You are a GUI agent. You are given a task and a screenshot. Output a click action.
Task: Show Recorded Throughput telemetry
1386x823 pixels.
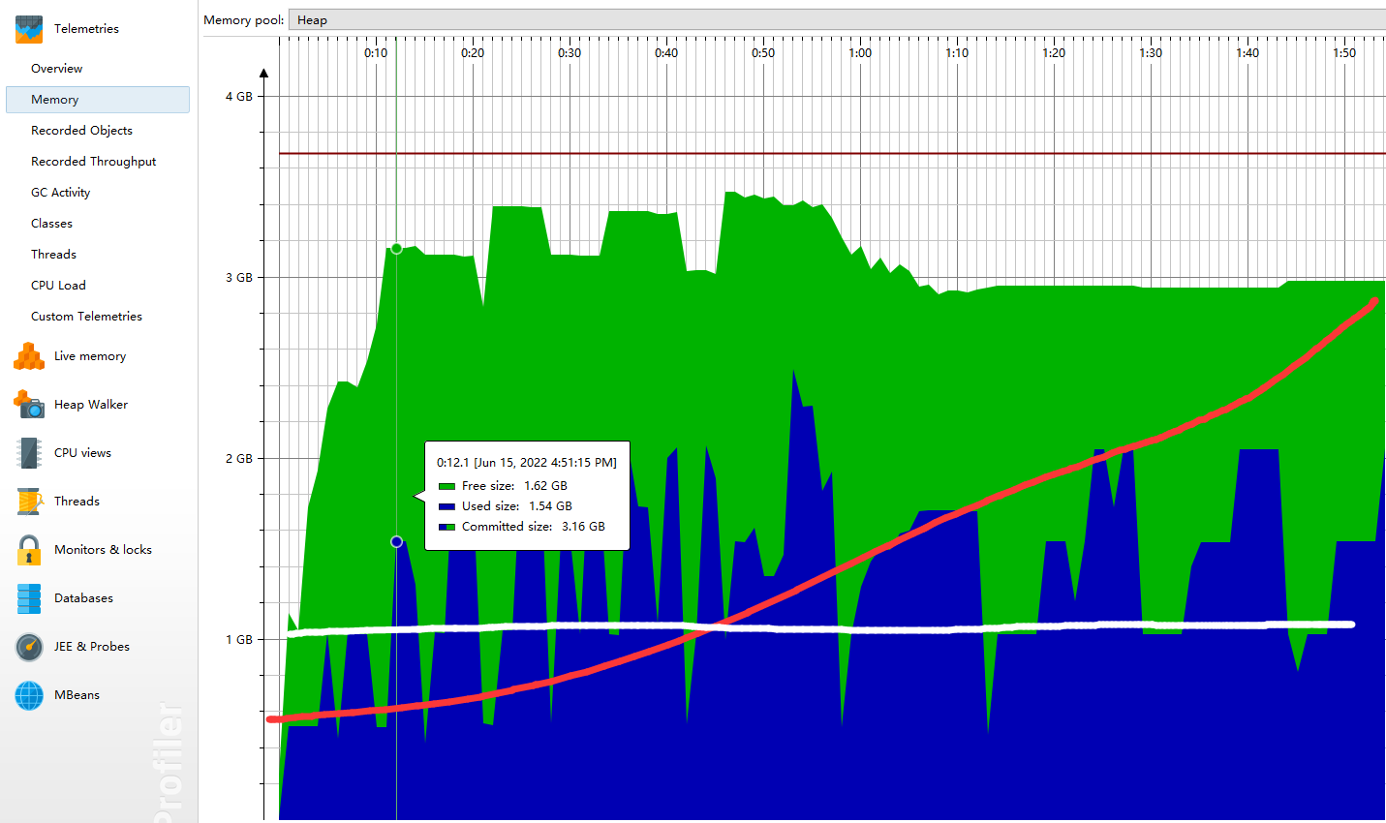pyautogui.click(x=93, y=162)
